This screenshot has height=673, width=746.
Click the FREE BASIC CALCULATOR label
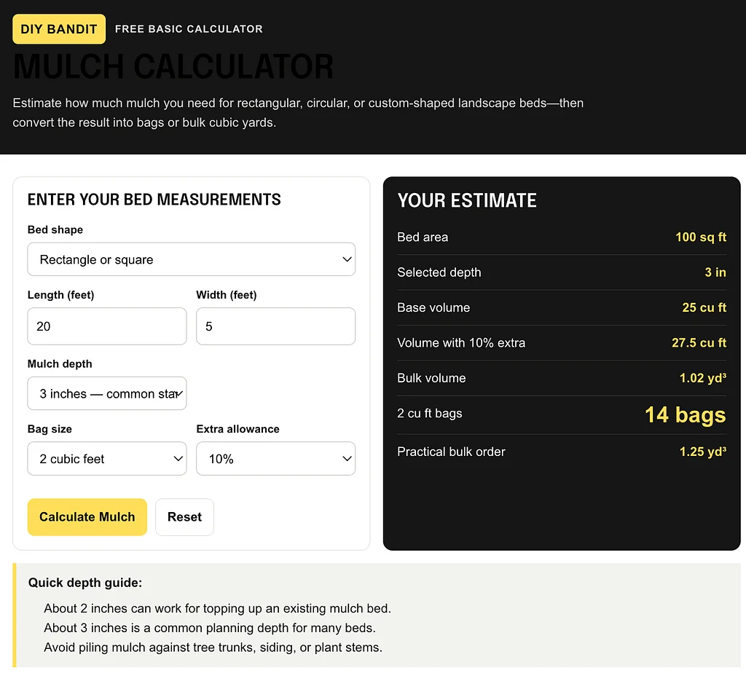189,29
